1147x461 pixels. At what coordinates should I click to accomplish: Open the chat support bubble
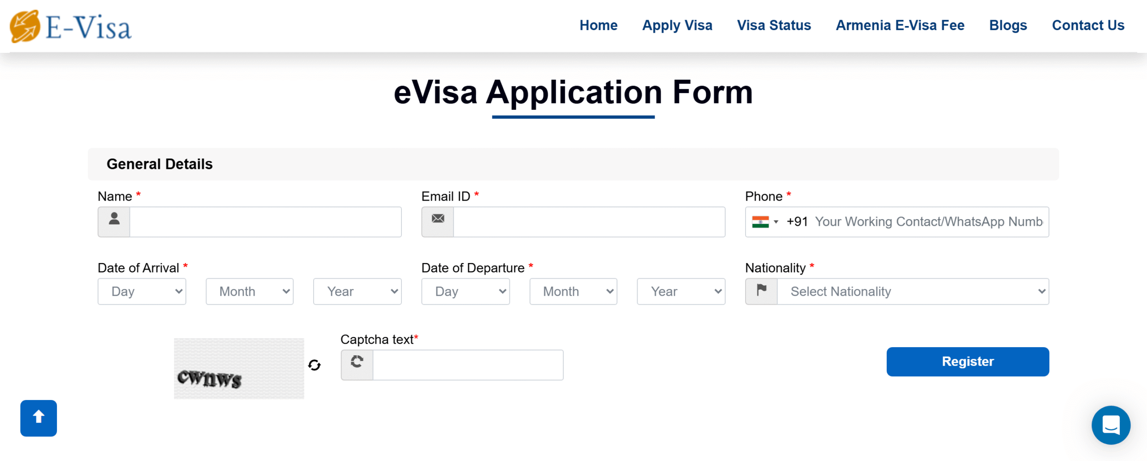[x=1110, y=425]
